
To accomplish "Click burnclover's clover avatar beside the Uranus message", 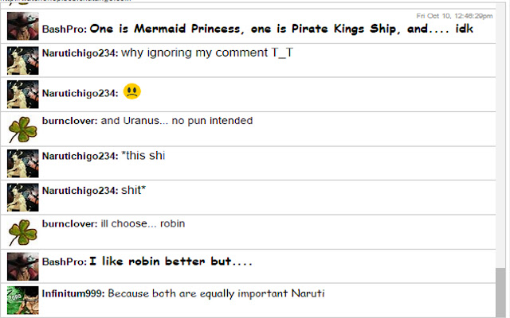I will click(x=23, y=129).
